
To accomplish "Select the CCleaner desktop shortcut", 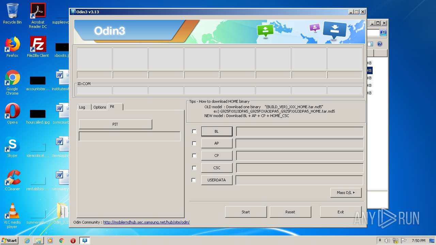I will [x=12, y=180].
